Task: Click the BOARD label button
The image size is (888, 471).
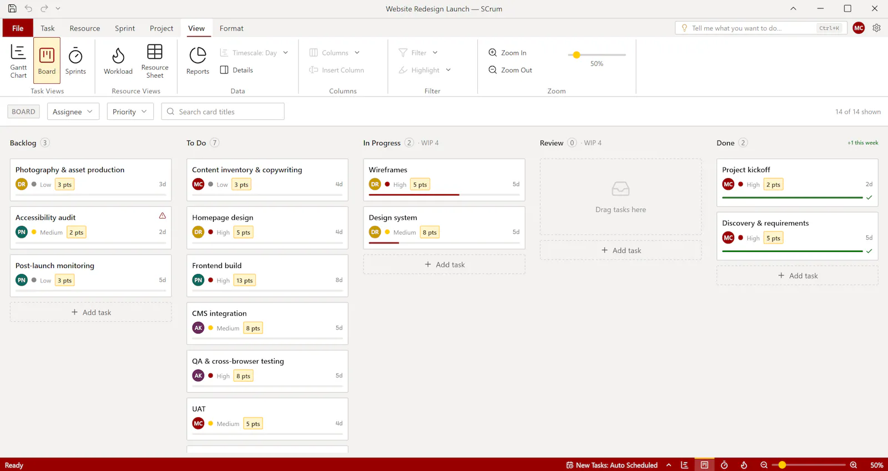Action: coord(23,112)
